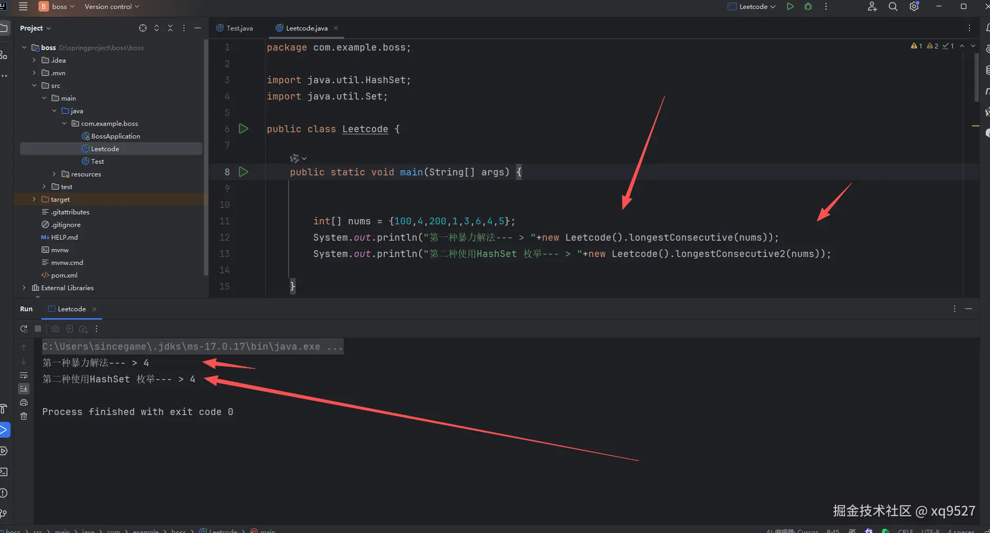The width and height of the screenshot is (990, 533).
Task: Open Problems tool window from sidebar
Action: (x=4, y=493)
